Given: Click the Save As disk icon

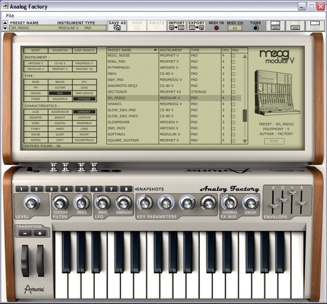Looking at the screenshot, I should [117, 27].
